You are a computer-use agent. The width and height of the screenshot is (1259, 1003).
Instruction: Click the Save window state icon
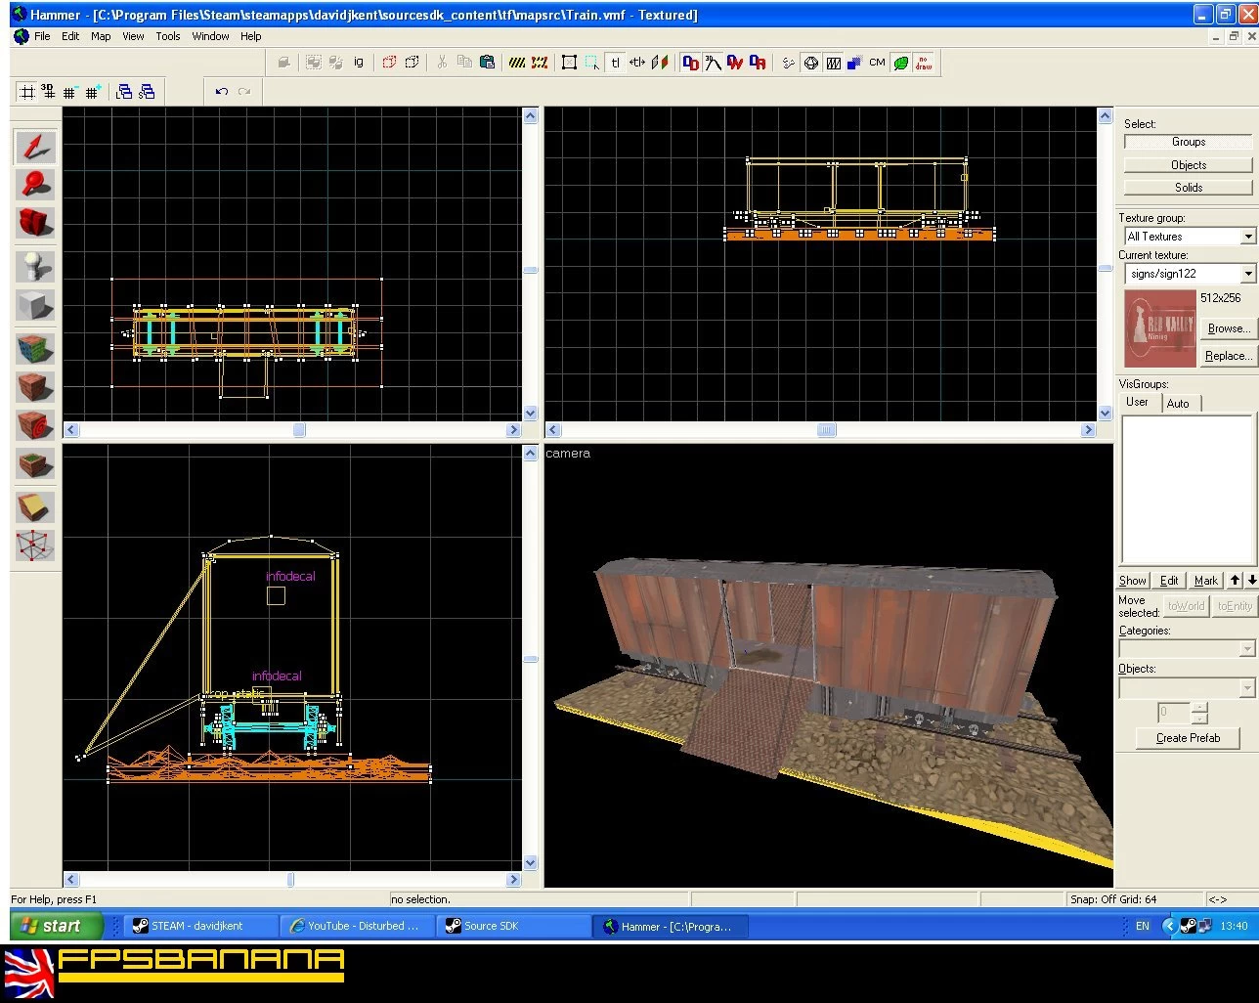(147, 92)
